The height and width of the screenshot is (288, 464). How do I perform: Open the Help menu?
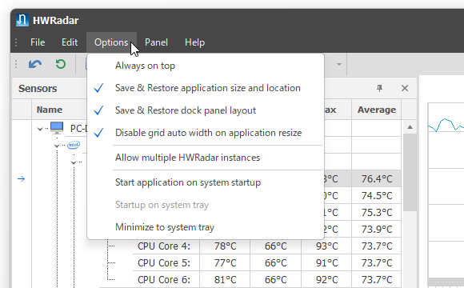coord(194,42)
